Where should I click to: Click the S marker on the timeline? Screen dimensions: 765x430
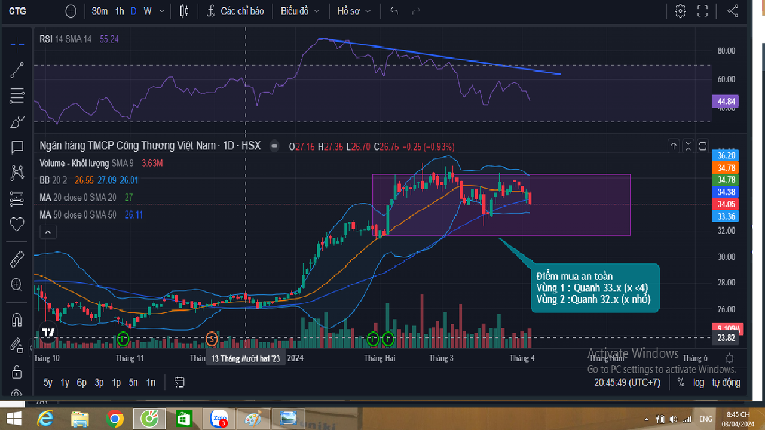[x=211, y=339]
